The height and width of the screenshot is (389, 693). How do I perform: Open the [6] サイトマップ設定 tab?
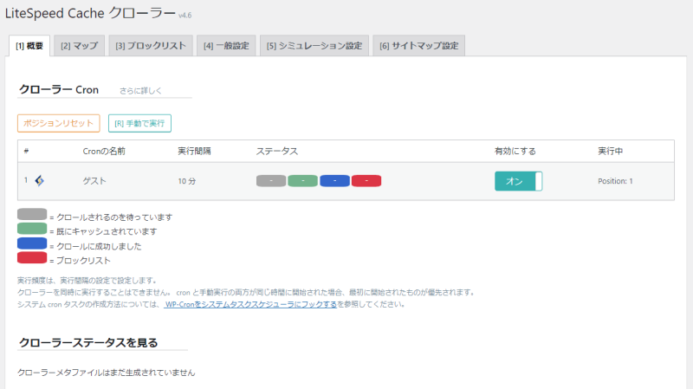tap(418, 46)
